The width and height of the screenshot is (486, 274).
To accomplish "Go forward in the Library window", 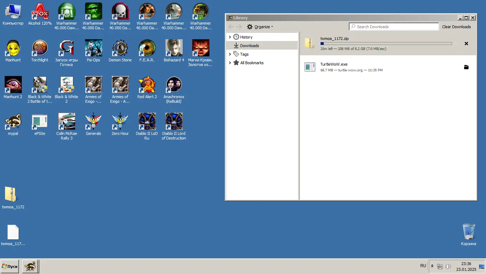I will coord(239,27).
